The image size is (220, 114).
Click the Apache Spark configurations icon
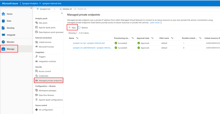pos(37,100)
